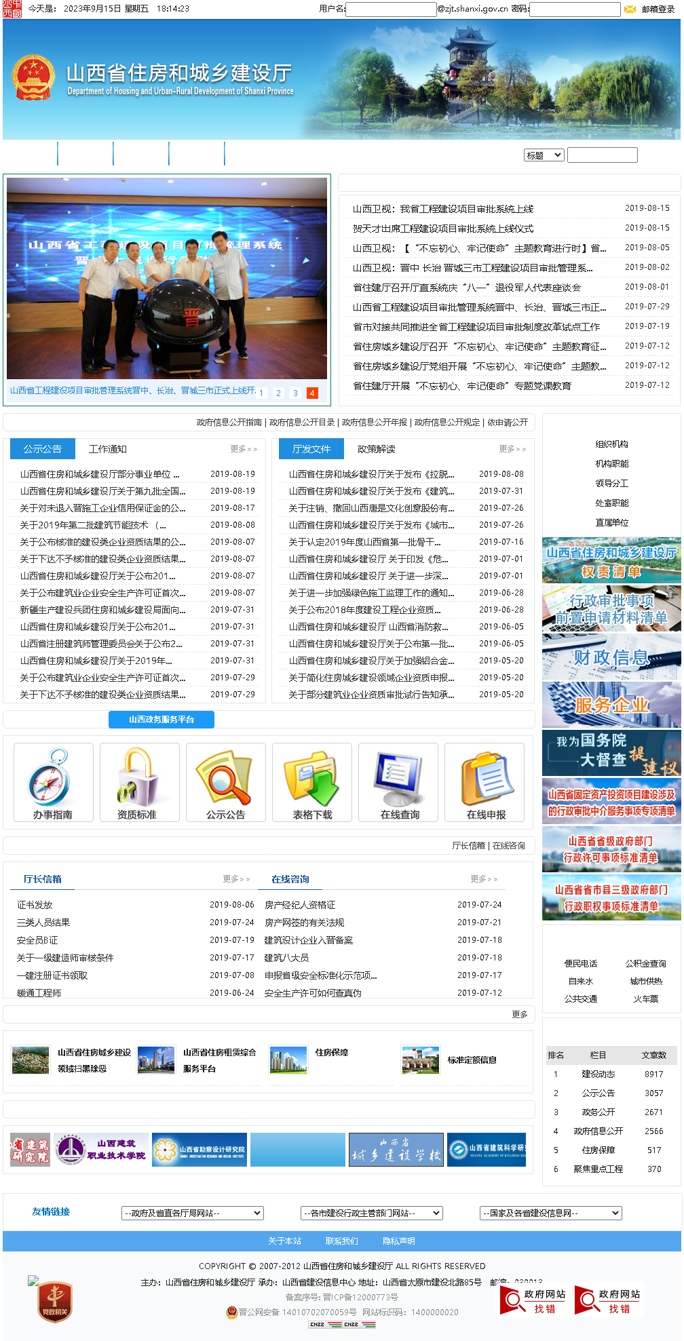
Task: Click the 政府信息公开指南 link
Action: (229, 423)
